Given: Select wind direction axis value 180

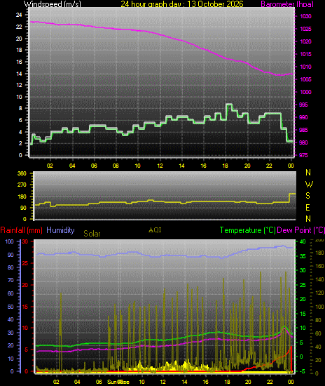Looking at the screenshot, I should click(22, 197).
